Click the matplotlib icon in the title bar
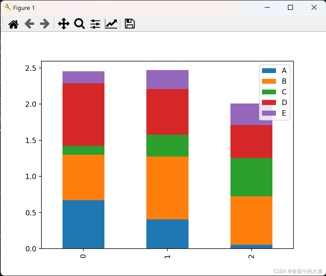326x276 pixels. click(8, 8)
